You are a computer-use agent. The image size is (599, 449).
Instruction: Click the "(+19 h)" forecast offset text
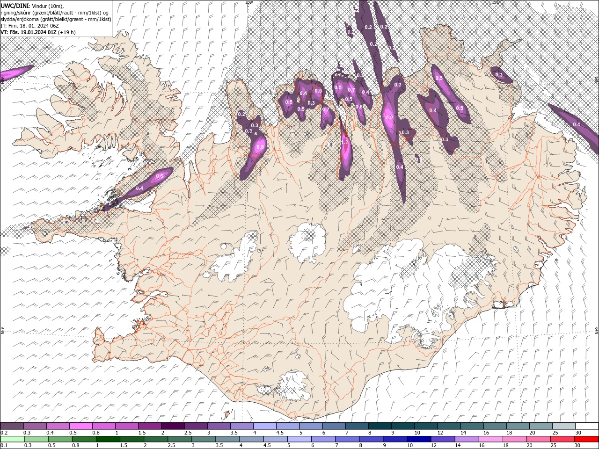67,32
